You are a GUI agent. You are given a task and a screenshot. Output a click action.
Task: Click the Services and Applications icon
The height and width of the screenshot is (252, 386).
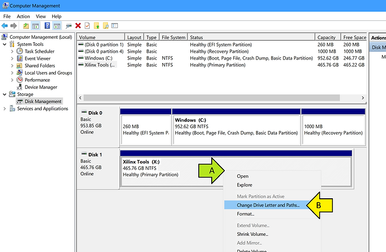[13, 109]
